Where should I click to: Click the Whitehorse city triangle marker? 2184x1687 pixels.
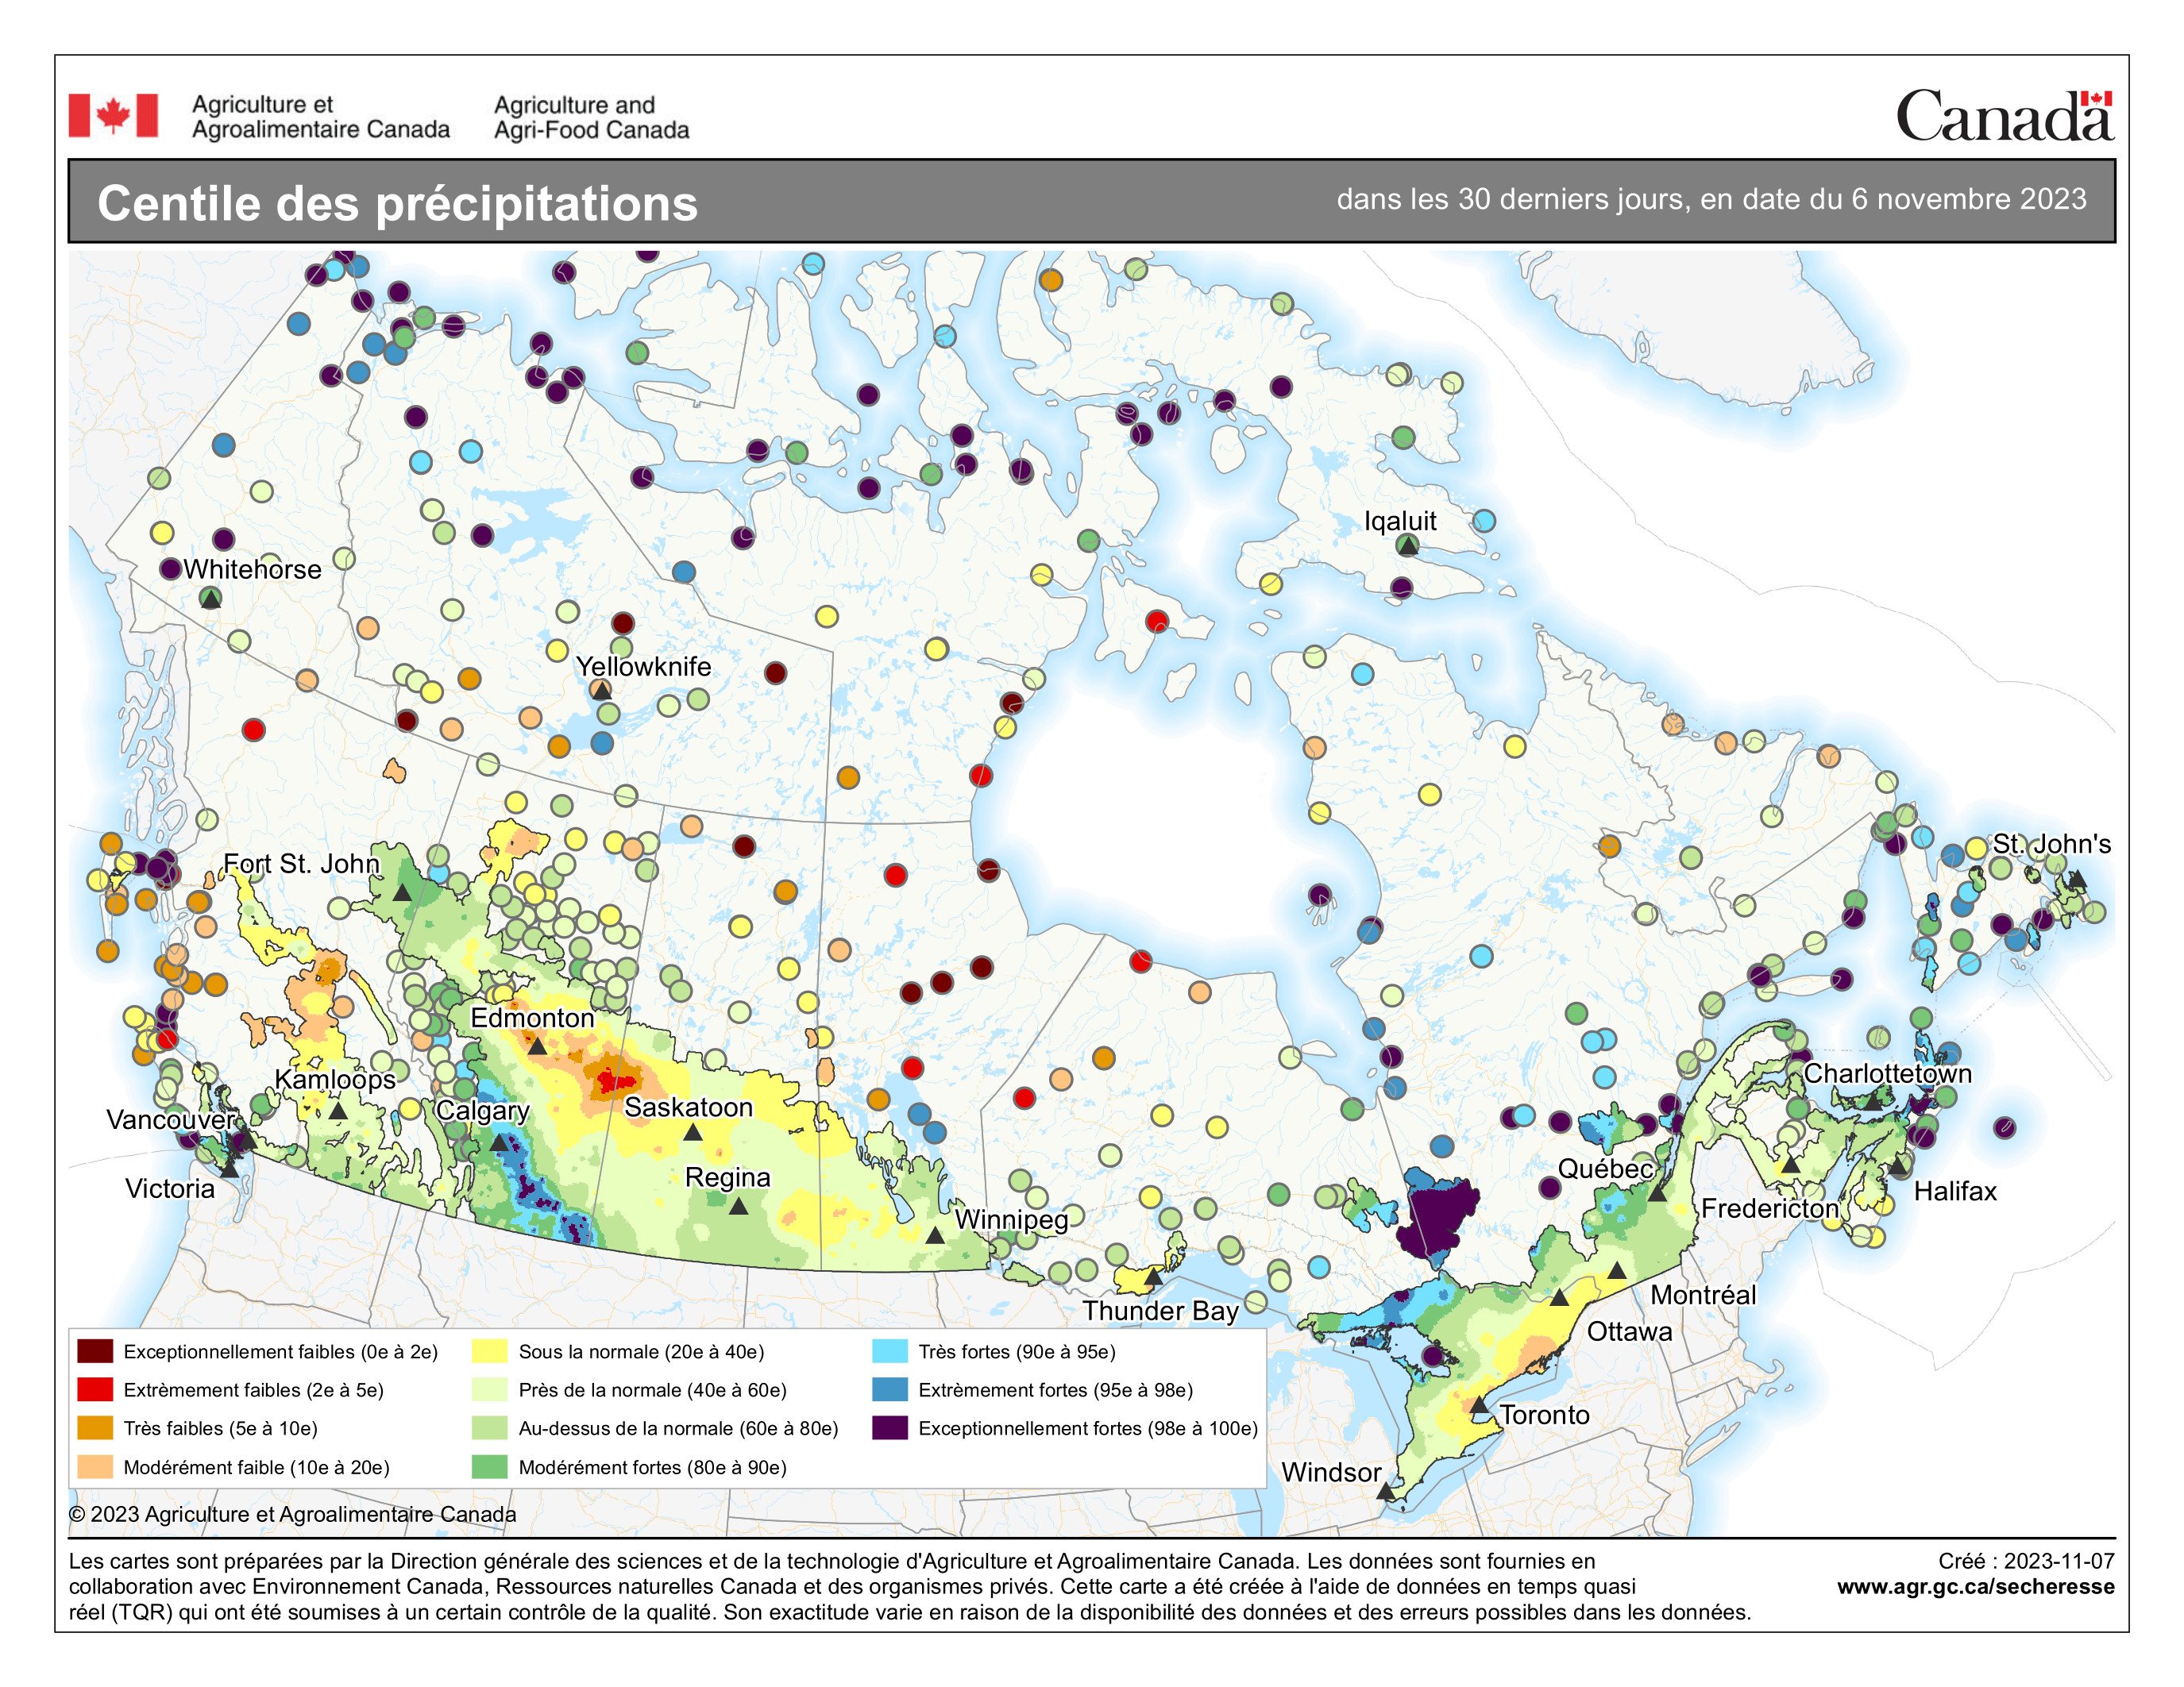(x=210, y=599)
